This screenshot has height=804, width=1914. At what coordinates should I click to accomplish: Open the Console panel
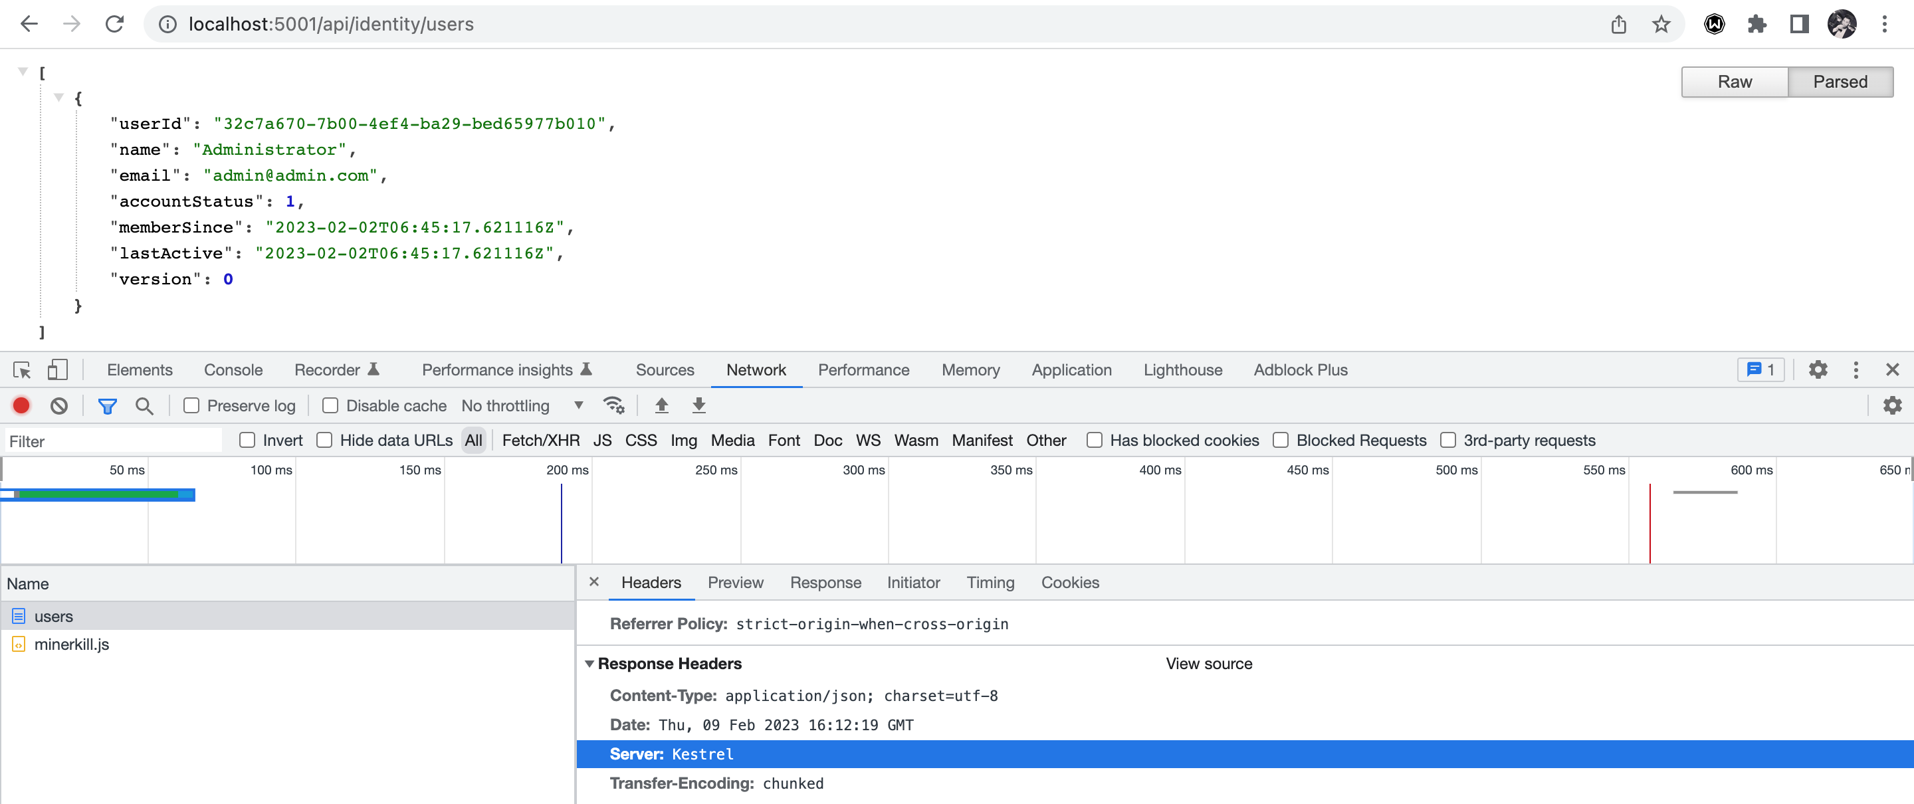[x=233, y=369]
